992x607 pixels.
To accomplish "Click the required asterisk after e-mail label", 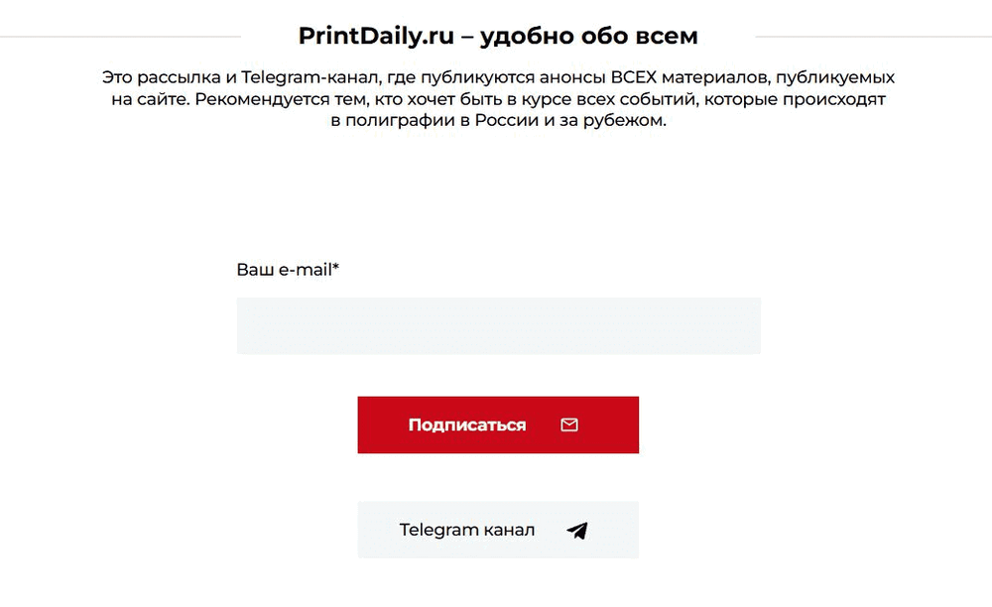I will [x=336, y=269].
